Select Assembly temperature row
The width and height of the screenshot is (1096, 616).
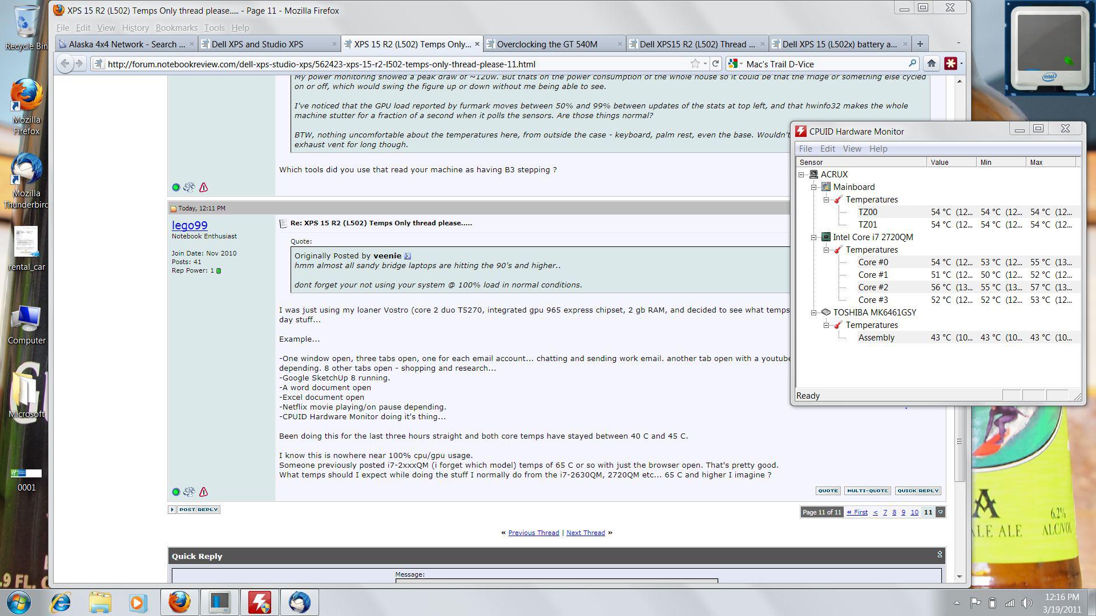pos(938,338)
